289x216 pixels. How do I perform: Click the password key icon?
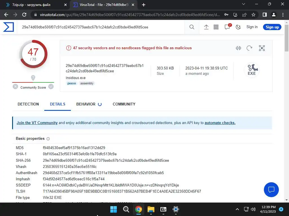pyautogui.click(x=226, y=15)
